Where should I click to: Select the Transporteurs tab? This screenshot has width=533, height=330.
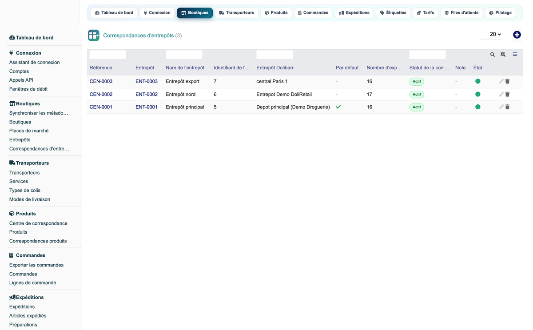coord(236,13)
